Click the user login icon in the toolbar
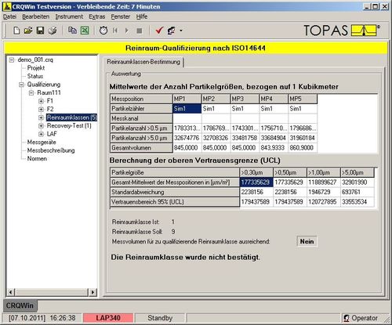The width and height of the screenshot is (392, 325). pos(172,31)
